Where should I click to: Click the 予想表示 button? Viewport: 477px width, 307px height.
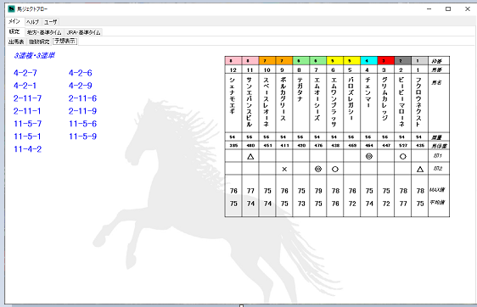pyautogui.click(x=65, y=41)
